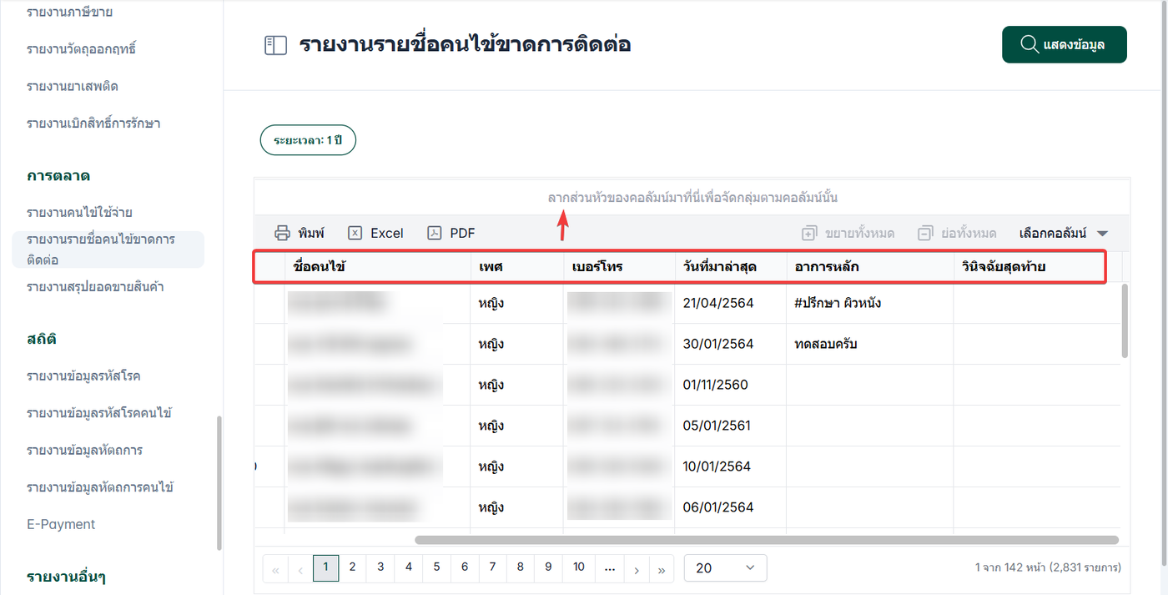Select page 1 in pagination
This screenshot has width=1168, height=595.
tap(325, 568)
